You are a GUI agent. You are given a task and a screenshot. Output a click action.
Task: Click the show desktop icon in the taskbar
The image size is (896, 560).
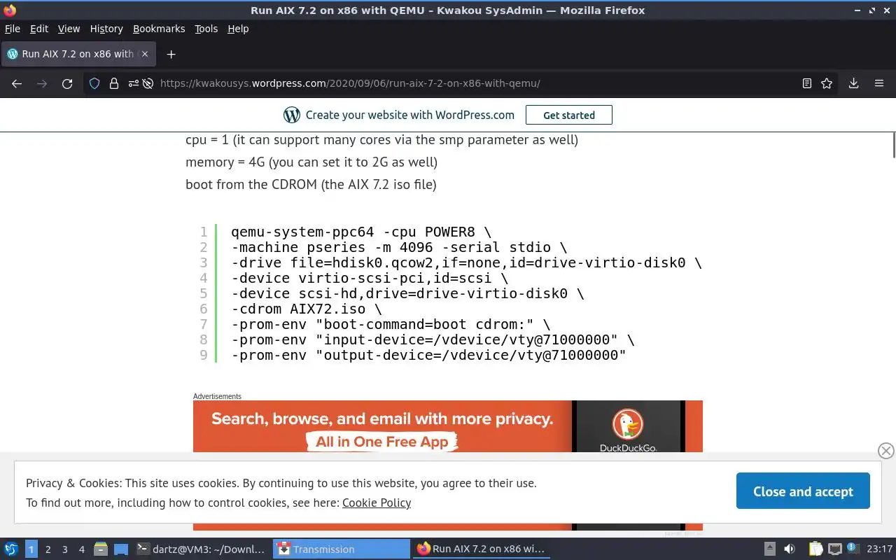click(121, 549)
